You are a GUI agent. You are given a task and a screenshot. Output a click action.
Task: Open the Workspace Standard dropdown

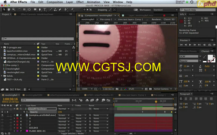(x=165, y=10)
